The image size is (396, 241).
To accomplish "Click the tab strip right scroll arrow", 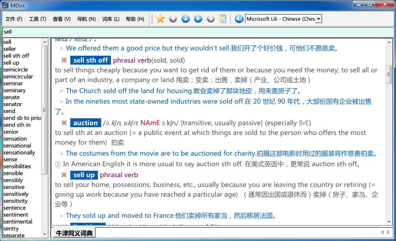I will (388, 232).
